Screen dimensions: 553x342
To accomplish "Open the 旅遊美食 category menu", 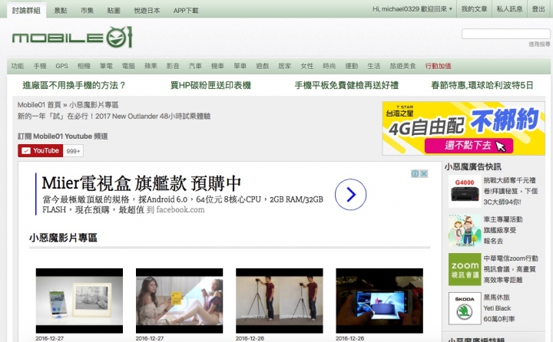I will [402, 66].
